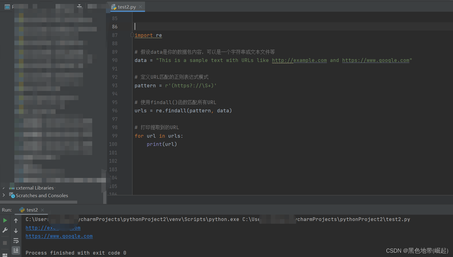Click the regex string r'(https?://\S+)'
Image resolution: width=453 pixels, height=257 pixels.
pos(191,85)
